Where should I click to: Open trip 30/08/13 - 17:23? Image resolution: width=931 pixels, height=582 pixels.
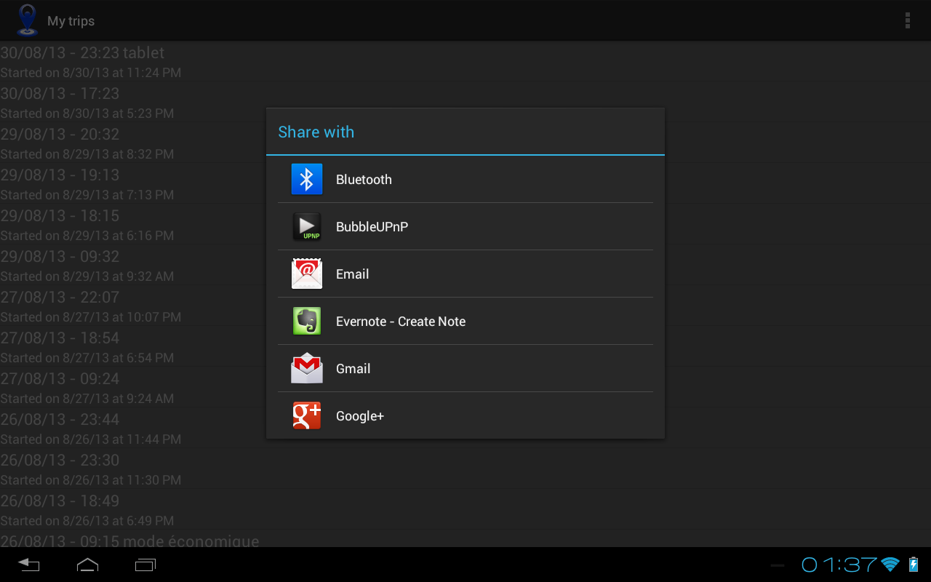(x=465, y=102)
